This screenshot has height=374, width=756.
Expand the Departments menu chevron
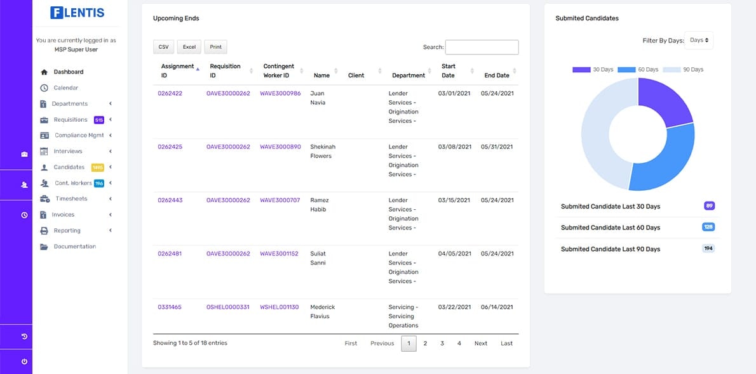coord(111,103)
